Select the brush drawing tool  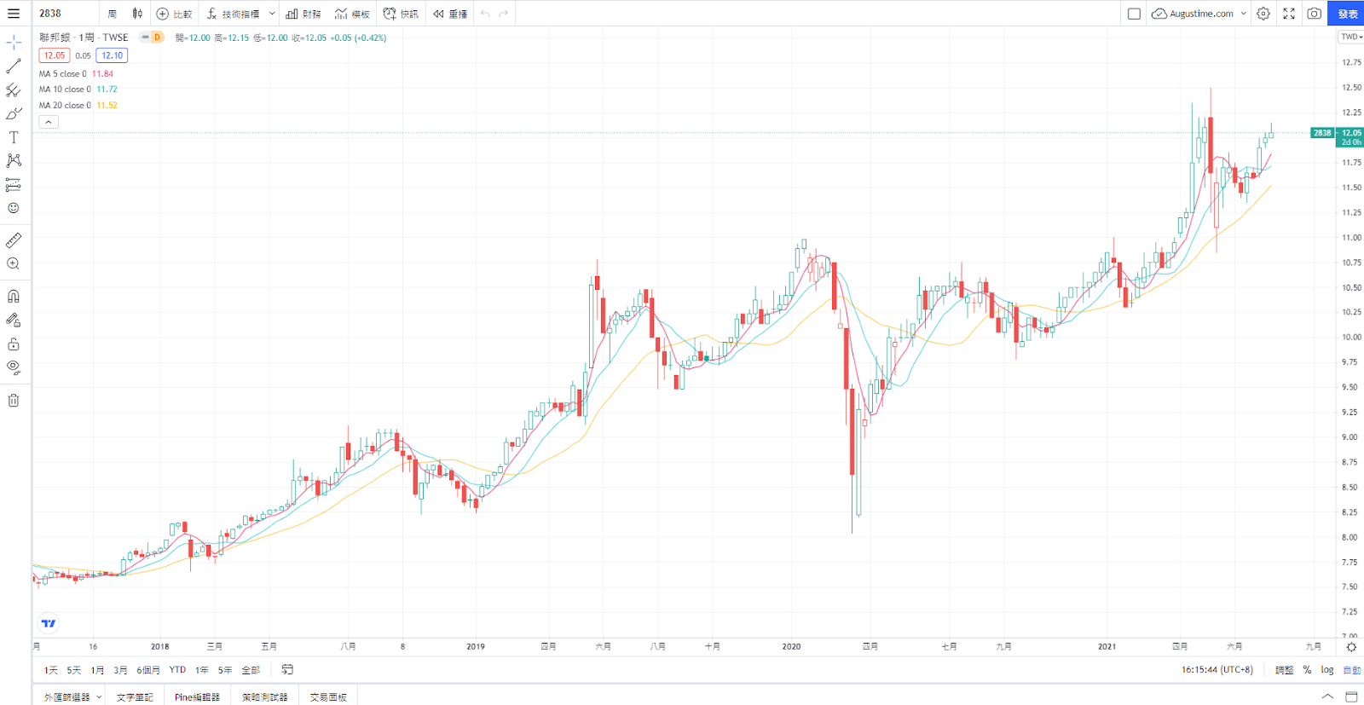(x=14, y=113)
